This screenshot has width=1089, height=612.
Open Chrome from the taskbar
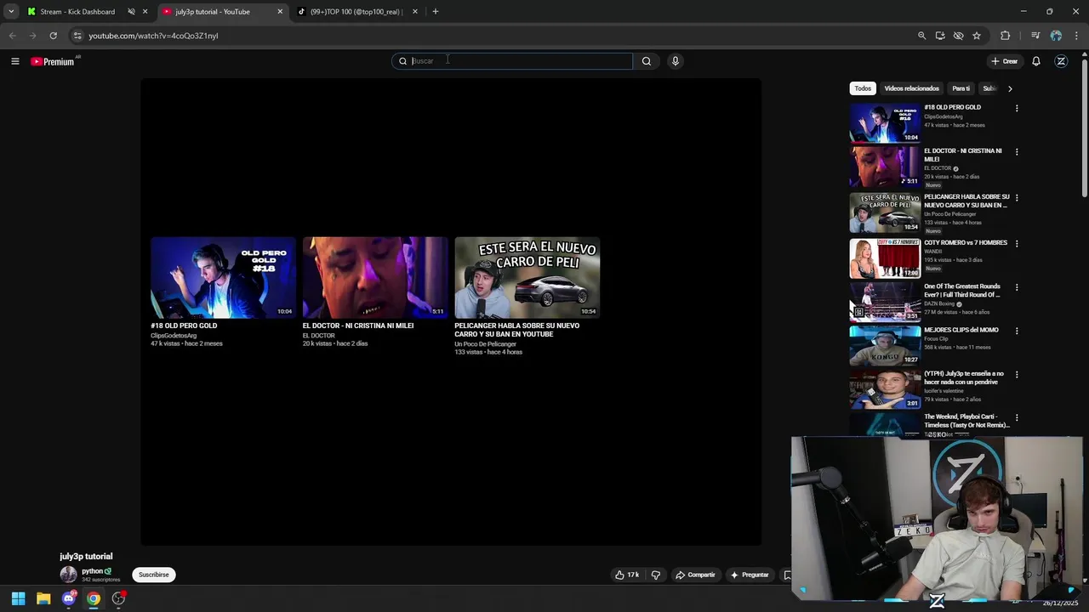(94, 598)
